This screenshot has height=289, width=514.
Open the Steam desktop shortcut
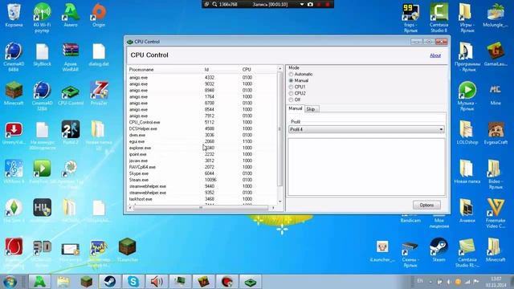click(x=439, y=250)
